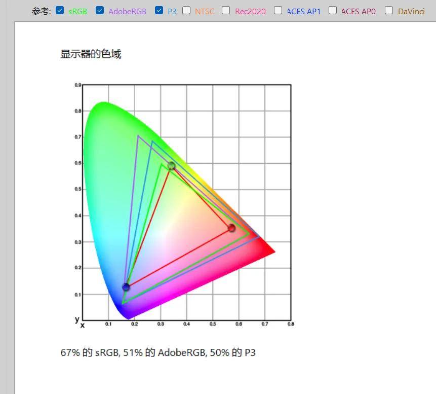
Task: Click the AdobeRGB label text
Action: [127, 12]
